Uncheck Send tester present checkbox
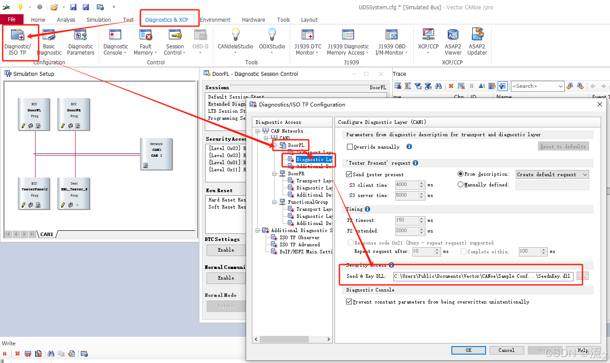The image size is (610, 363). [349, 174]
